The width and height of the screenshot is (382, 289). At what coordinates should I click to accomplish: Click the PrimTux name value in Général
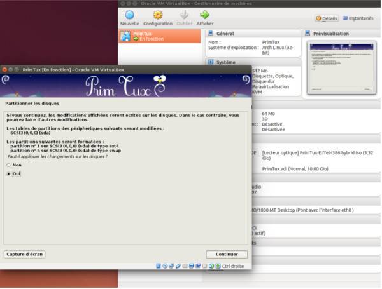pos(271,42)
